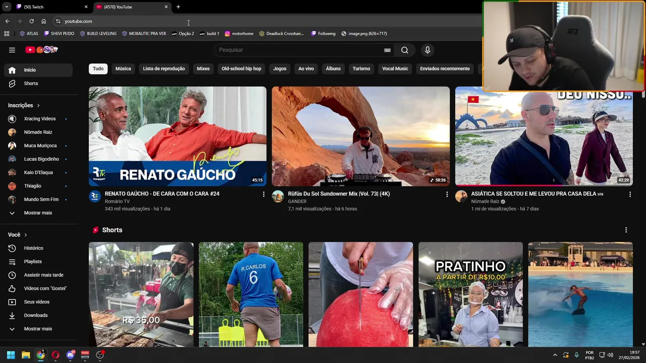Switch to the YouTube tab
Image resolution: width=646 pixels, height=363 pixels.
click(131, 7)
